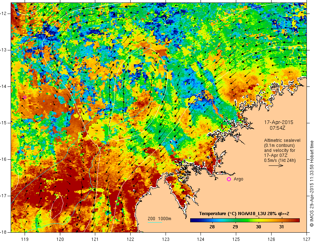This screenshot has height=243, width=314.
Task: Click the Argo marker circle in the legend
Action: click(229, 179)
